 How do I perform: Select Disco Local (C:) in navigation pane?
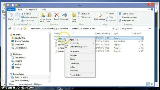[x=21, y=77]
